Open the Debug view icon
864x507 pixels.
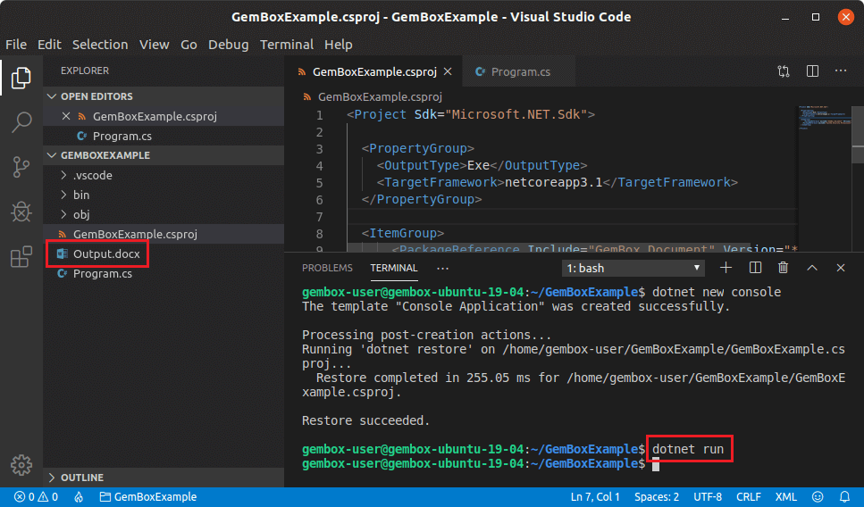21,212
